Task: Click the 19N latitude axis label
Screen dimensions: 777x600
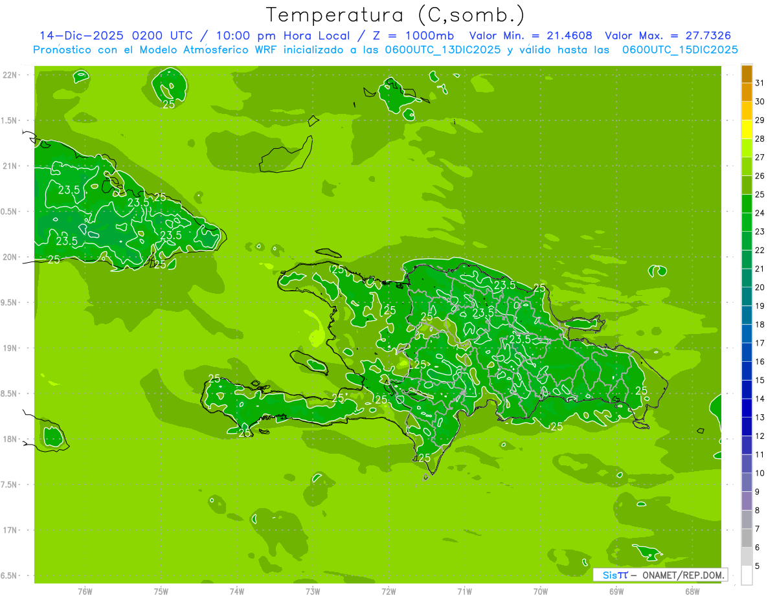Action: [x=10, y=348]
